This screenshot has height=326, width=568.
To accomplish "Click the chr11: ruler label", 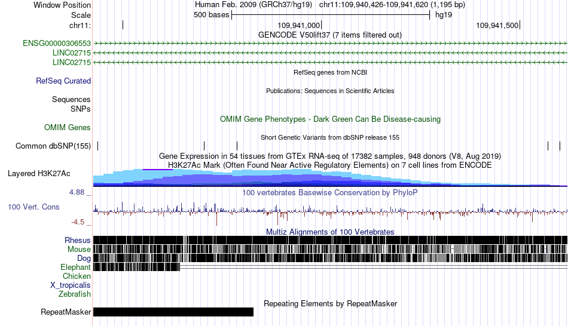I will (x=80, y=25).
